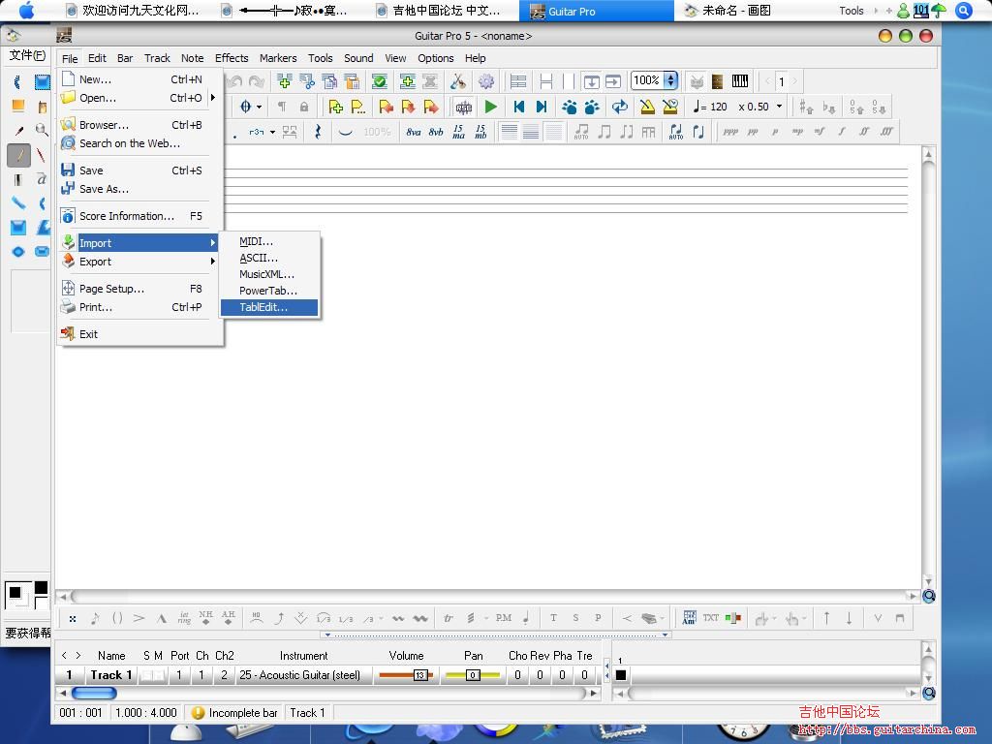The width and height of the screenshot is (992, 744).
Task: Toggle the Mute checkbox for Track 1
Action: (158, 675)
